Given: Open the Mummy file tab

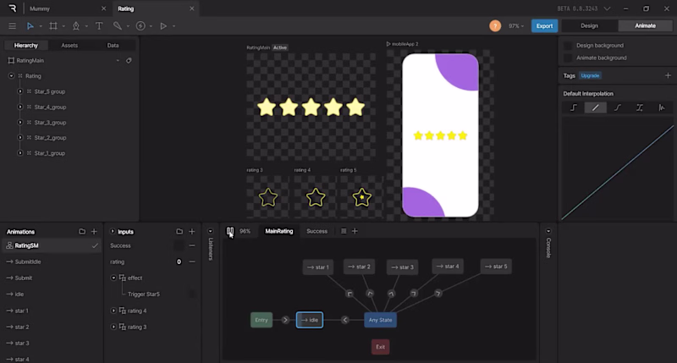Looking at the screenshot, I should click(40, 8).
